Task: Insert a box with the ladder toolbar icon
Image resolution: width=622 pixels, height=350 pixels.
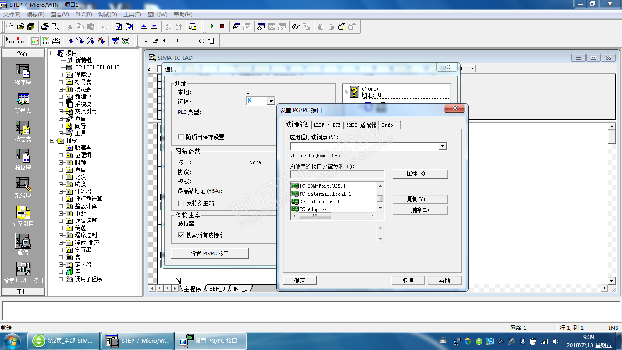Action: 211,41
